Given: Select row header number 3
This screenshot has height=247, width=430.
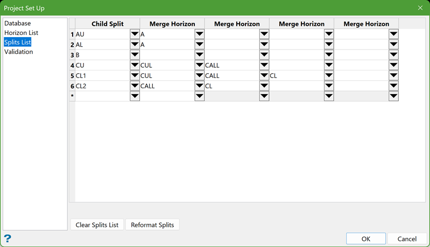Looking at the screenshot, I should (72, 55).
